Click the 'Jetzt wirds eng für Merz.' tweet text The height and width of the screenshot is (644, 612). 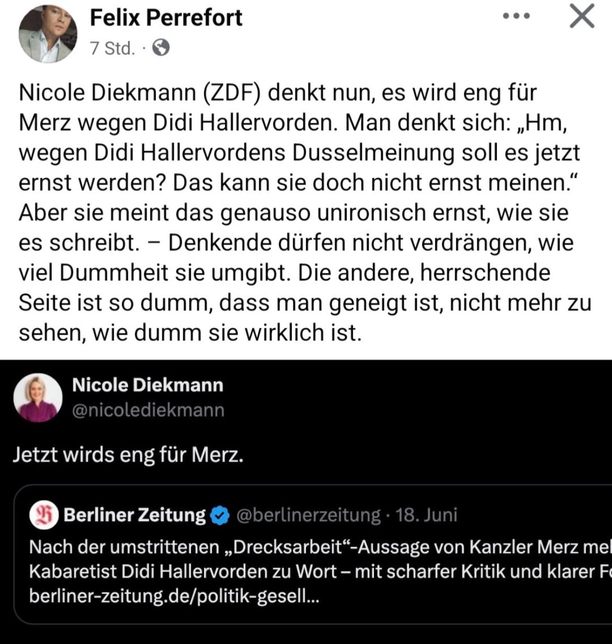coord(128,455)
